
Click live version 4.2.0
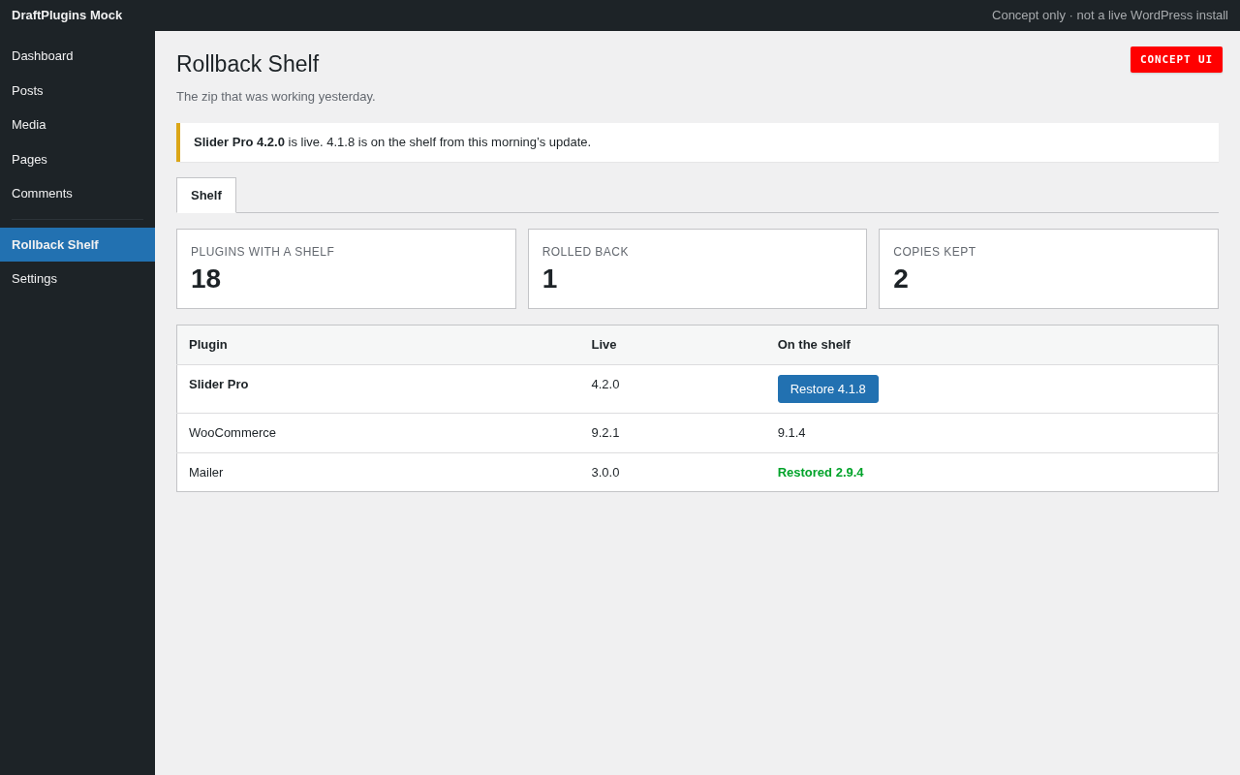[x=605, y=385]
